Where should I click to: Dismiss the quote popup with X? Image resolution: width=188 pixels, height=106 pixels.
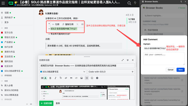(x=77, y=24)
